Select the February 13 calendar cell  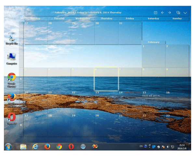[106, 102]
